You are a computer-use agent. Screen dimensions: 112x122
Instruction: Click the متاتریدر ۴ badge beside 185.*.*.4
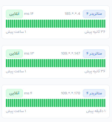tap(94, 14)
